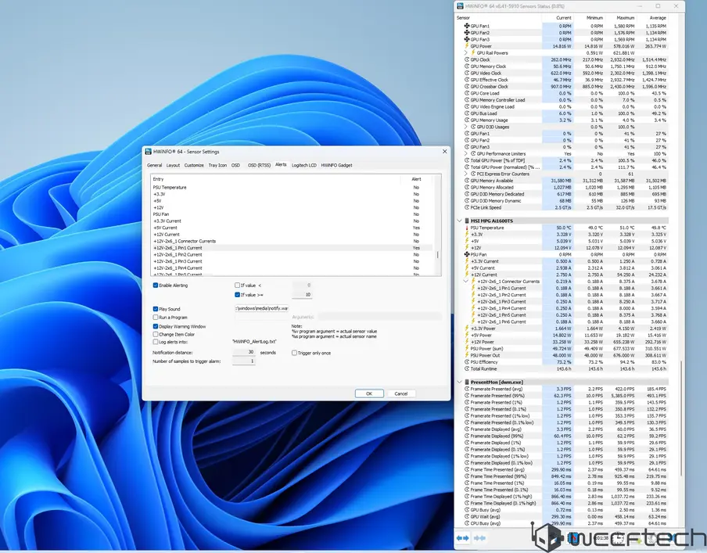Click HWiNFO icon in Sensor Settings title bar
This screenshot has width=707, height=553.
click(149, 152)
